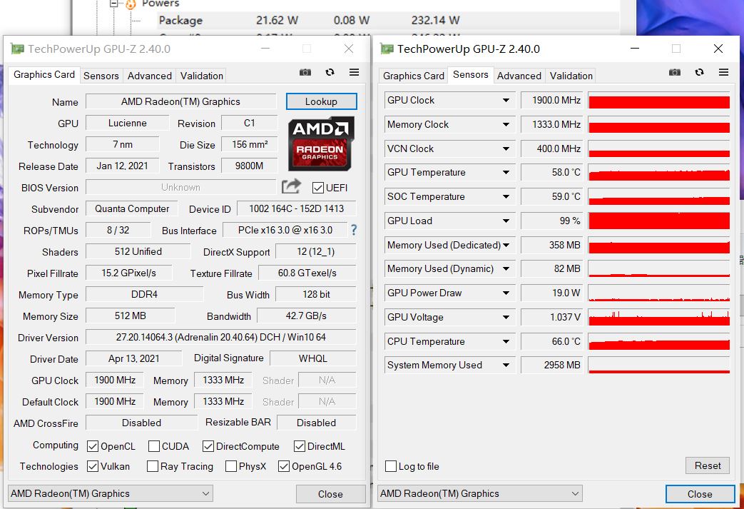Screen dimensions: 744x509
Task: Switch to Advanced tab in right GPU-Z window
Action: click(519, 76)
